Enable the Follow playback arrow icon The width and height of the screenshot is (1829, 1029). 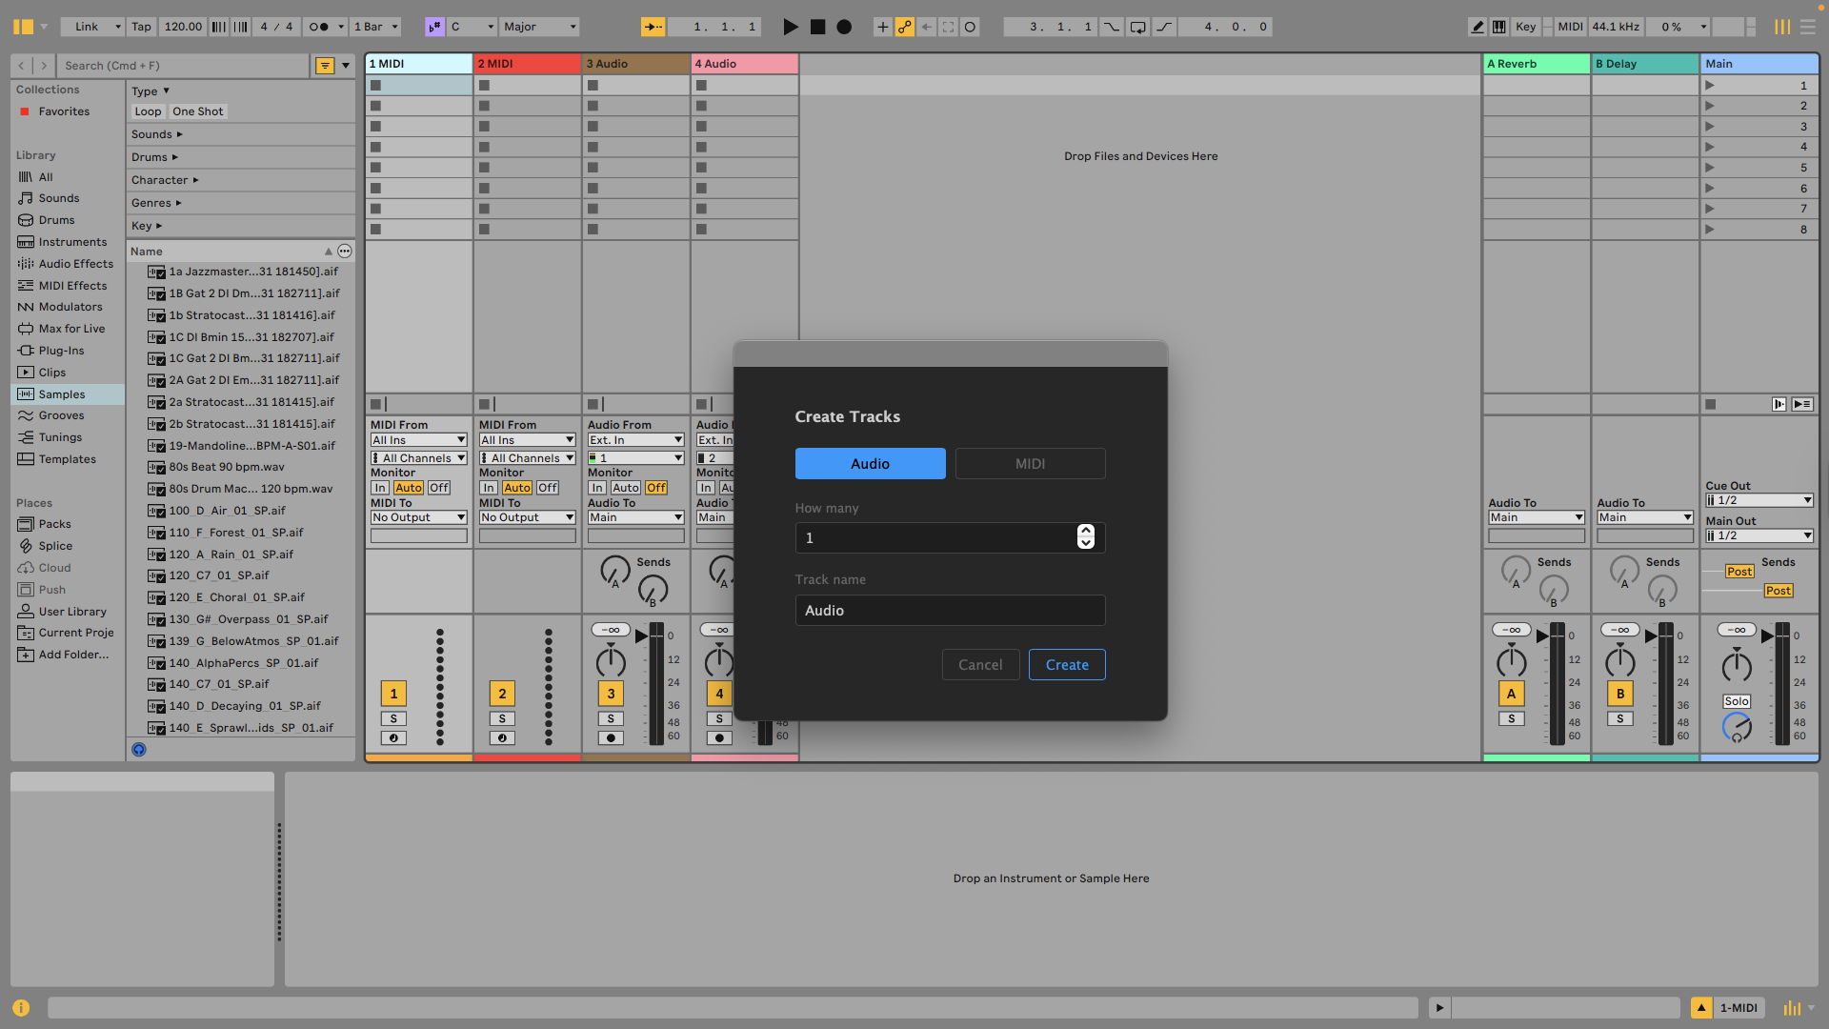point(653,27)
